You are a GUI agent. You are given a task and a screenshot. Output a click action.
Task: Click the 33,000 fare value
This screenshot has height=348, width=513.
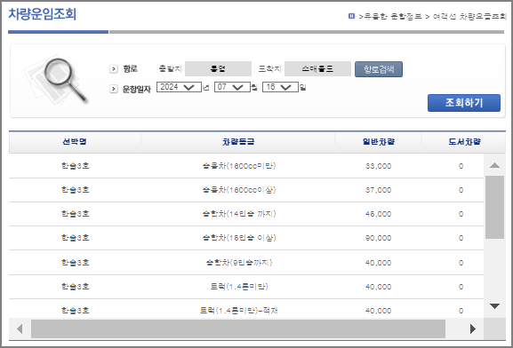[x=378, y=166]
